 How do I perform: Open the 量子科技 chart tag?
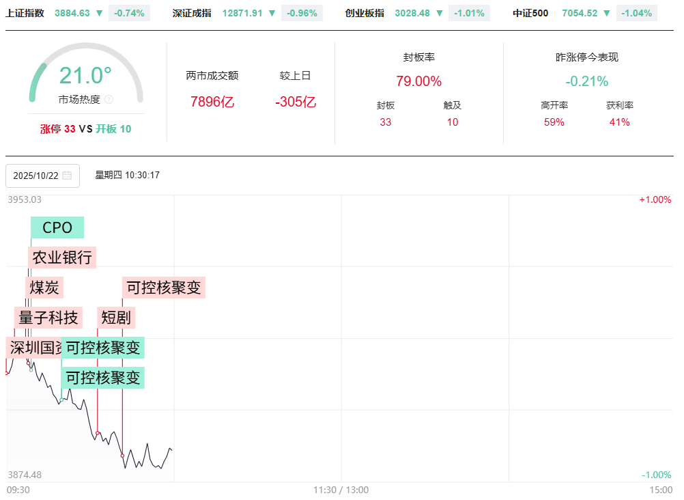[x=48, y=318]
